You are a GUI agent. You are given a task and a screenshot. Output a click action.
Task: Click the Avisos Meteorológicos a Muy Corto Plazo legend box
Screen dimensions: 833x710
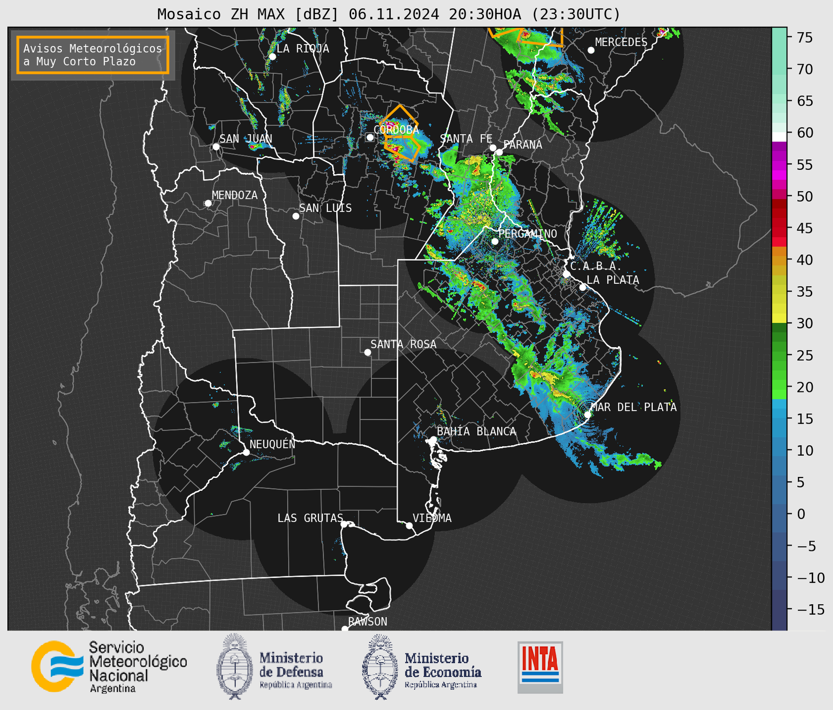pos(93,55)
